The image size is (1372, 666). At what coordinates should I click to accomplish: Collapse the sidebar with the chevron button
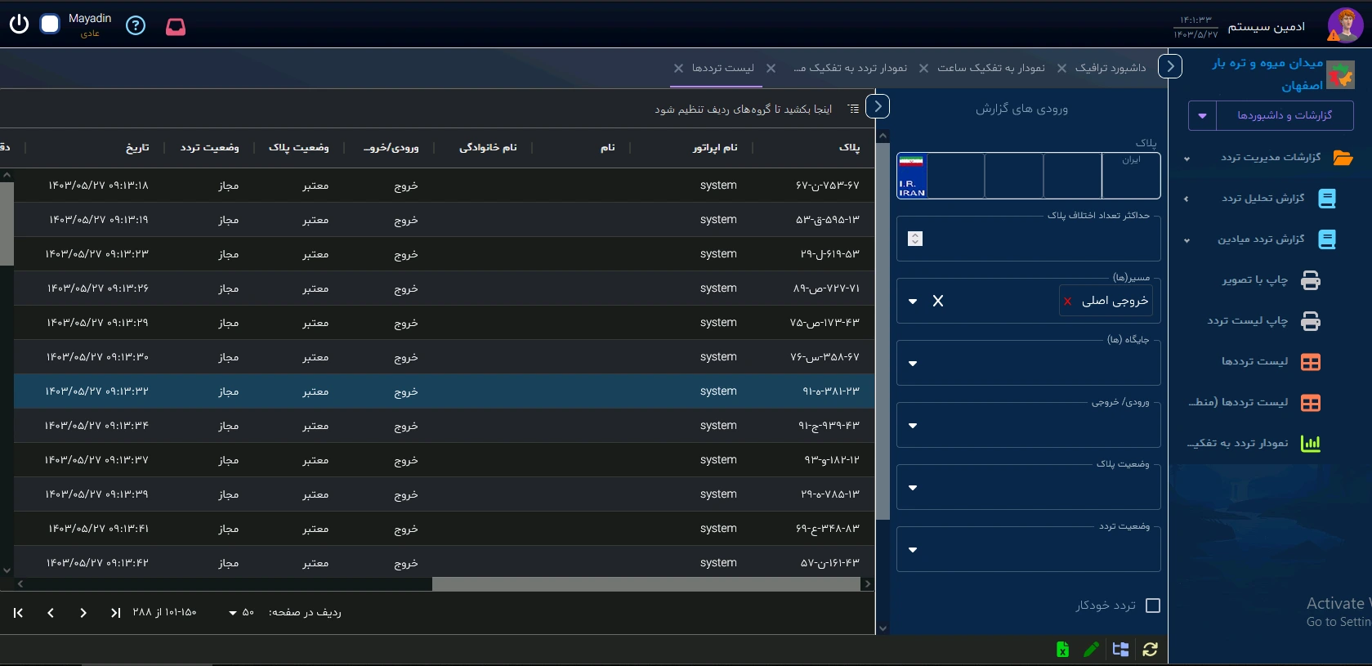pos(1170,66)
